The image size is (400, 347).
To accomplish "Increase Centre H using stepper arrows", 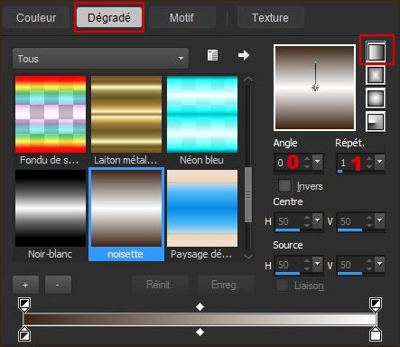I will tap(307, 218).
